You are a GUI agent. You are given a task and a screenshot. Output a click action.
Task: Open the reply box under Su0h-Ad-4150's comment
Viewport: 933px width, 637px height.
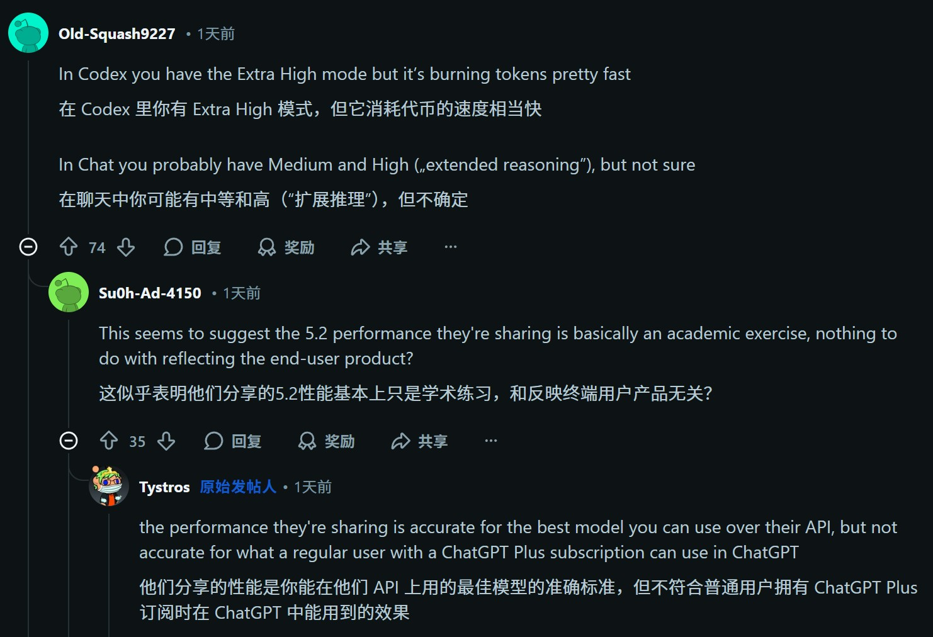pos(234,441)
